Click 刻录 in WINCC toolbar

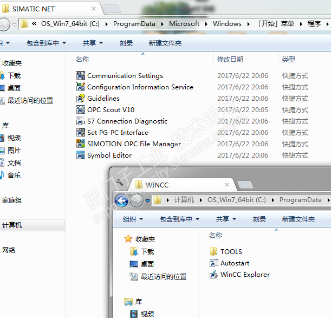coord(259,219)
